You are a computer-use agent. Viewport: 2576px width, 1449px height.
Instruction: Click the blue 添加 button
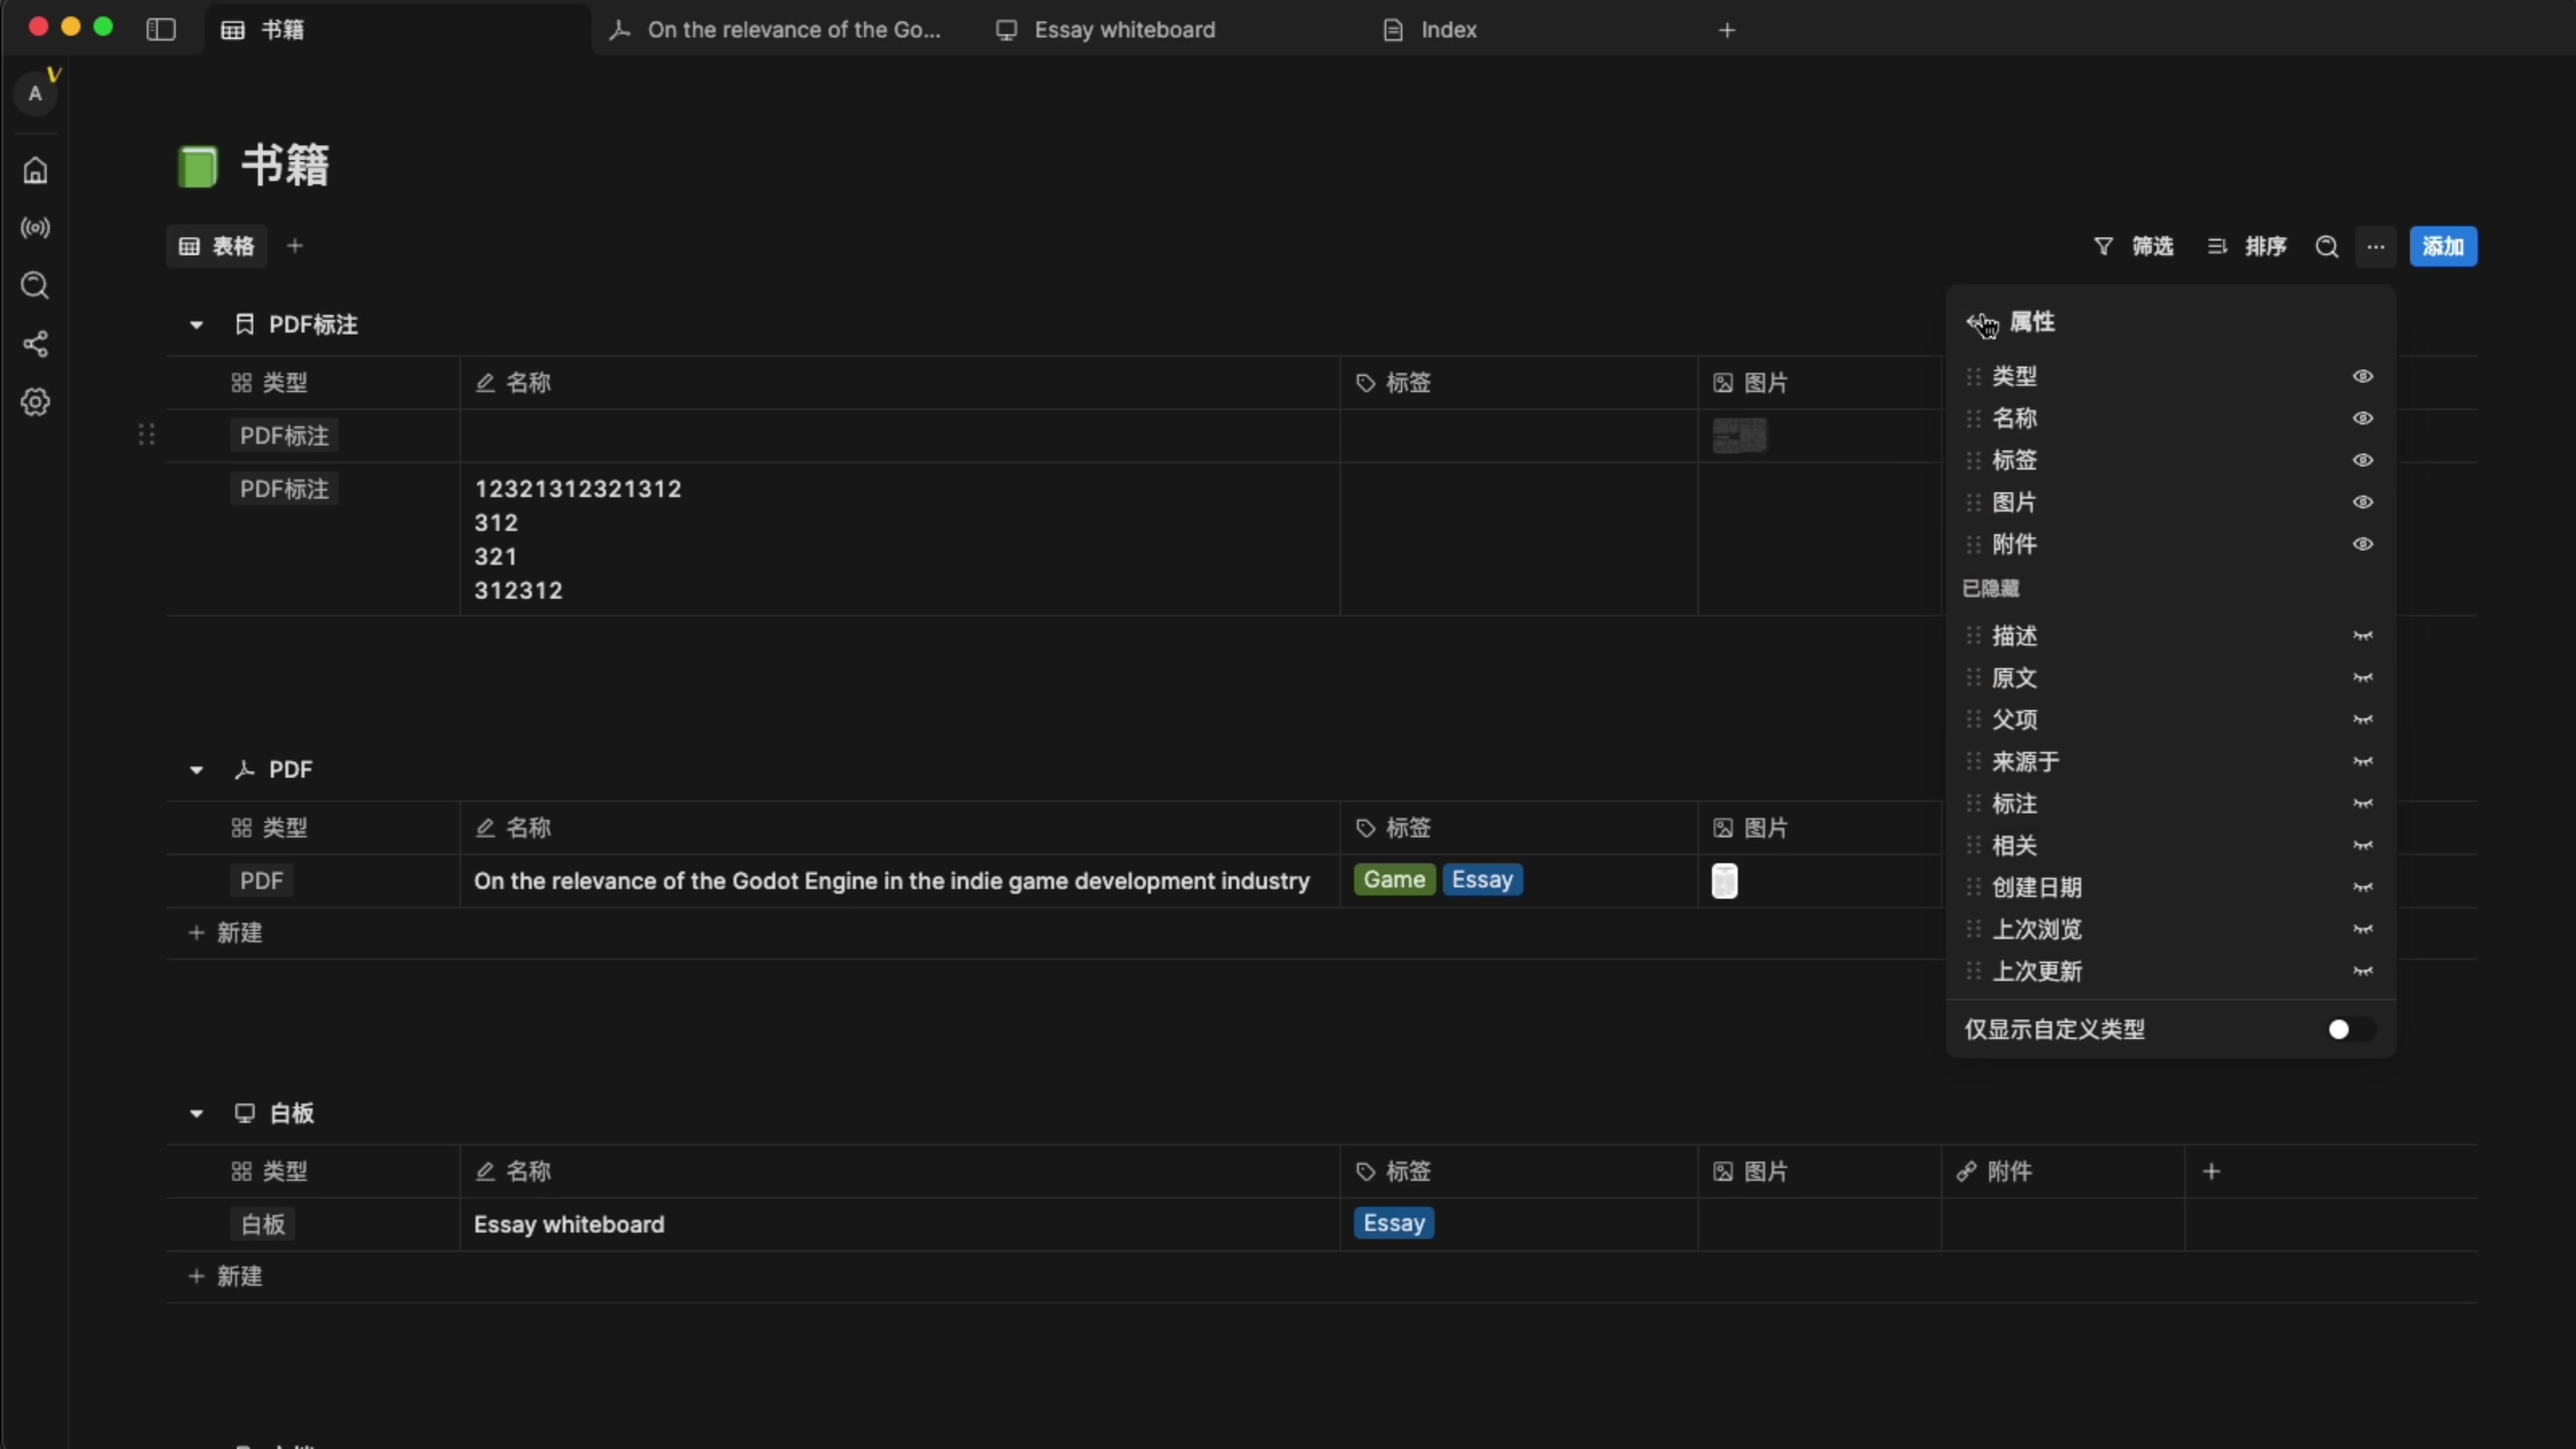pos(2443,247)
